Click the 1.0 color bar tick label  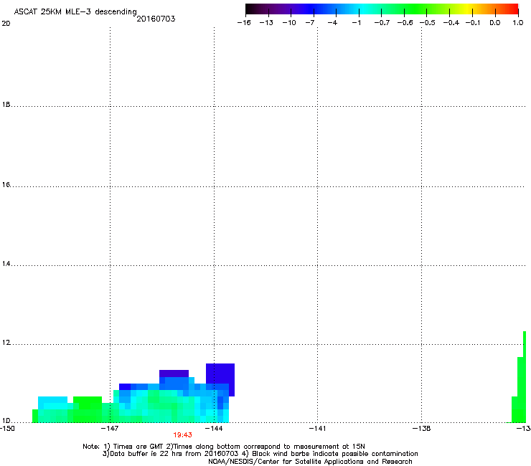[518, 23]
